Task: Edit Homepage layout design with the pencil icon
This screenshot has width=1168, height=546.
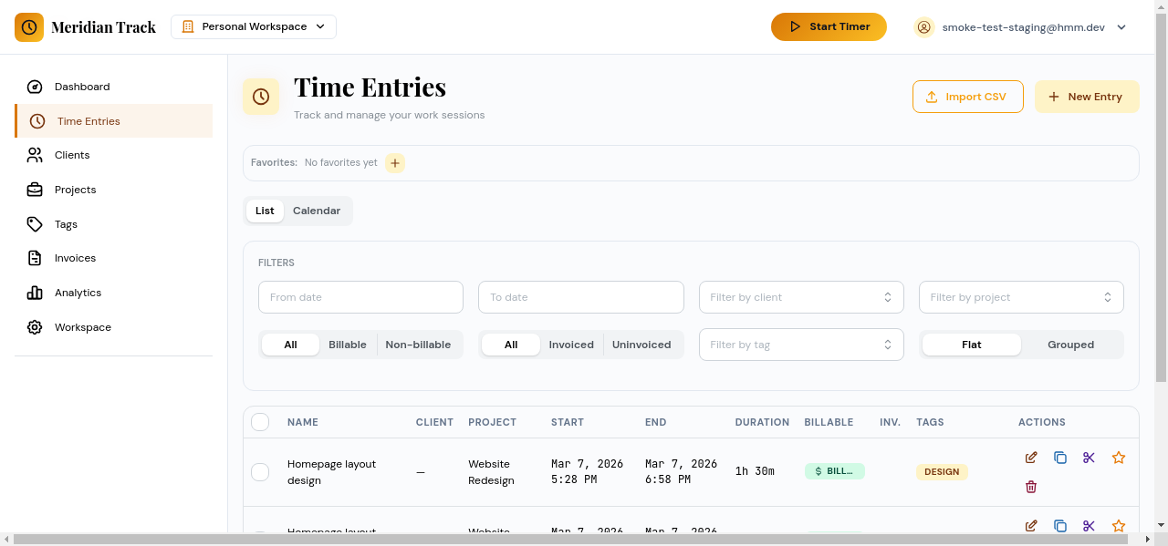Action: [1030, 457]
